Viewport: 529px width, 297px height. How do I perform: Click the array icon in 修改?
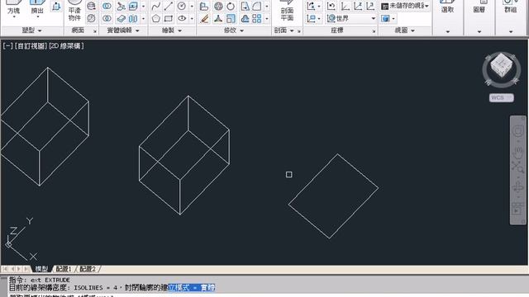(x=257, y=18)
